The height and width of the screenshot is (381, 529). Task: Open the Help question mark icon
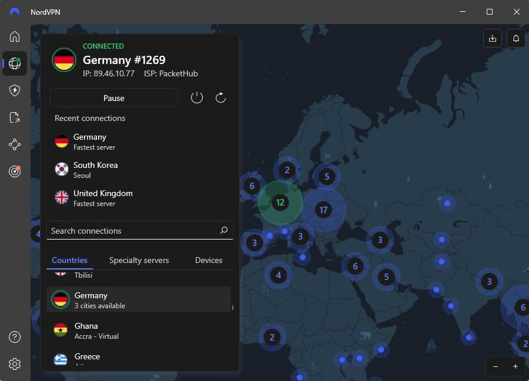15,337
